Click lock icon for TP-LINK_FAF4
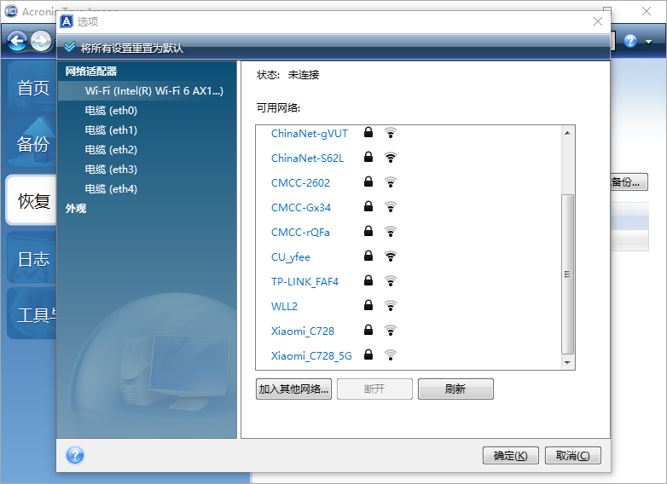 tap(368, 280)
